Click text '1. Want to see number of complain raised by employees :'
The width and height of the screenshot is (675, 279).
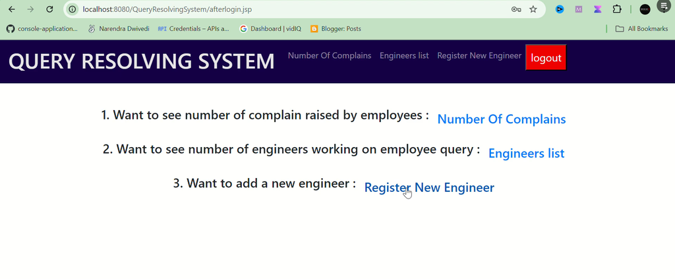click(x=265, y=115)
